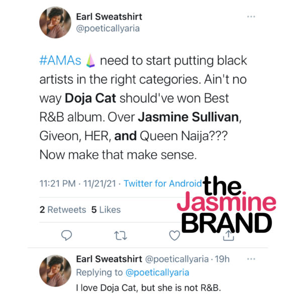Click the theJasmineBRAND watermark logo
Viewport: 299px width, 299px height.
(227, 205)
